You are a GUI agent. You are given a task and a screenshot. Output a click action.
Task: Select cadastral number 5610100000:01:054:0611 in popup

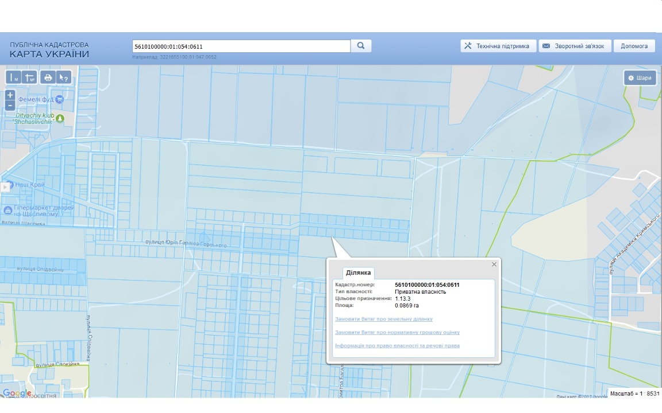[x=427, y=285]
